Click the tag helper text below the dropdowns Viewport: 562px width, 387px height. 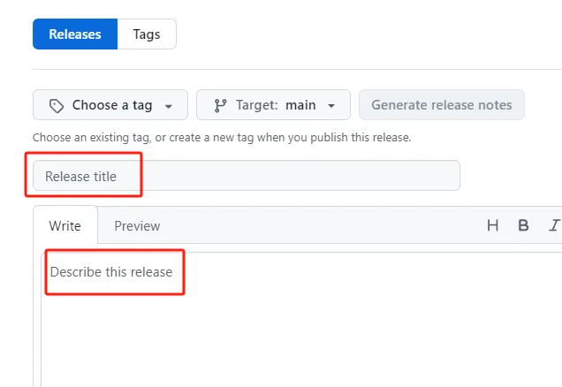[x=222, y=138]
